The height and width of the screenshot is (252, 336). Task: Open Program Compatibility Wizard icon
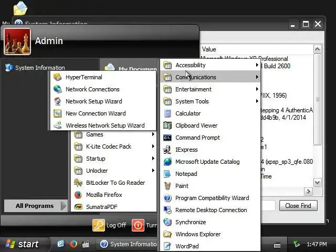(x=167, y=198)
